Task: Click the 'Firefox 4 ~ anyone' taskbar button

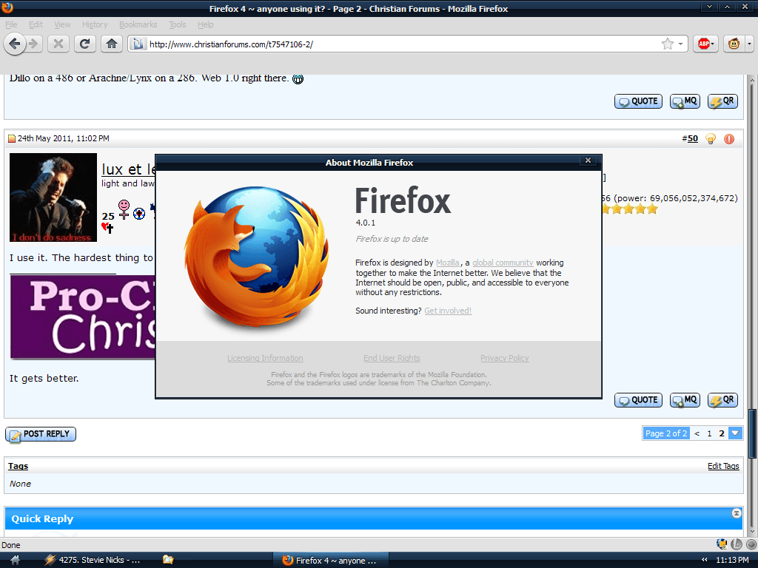Action: (x=331, y=561)
